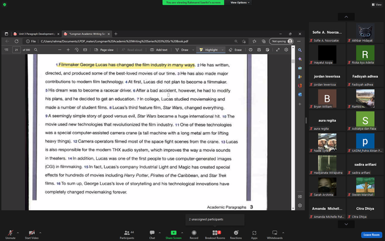
Task: Select the Erase tool
Action: (x=235, y=49)
